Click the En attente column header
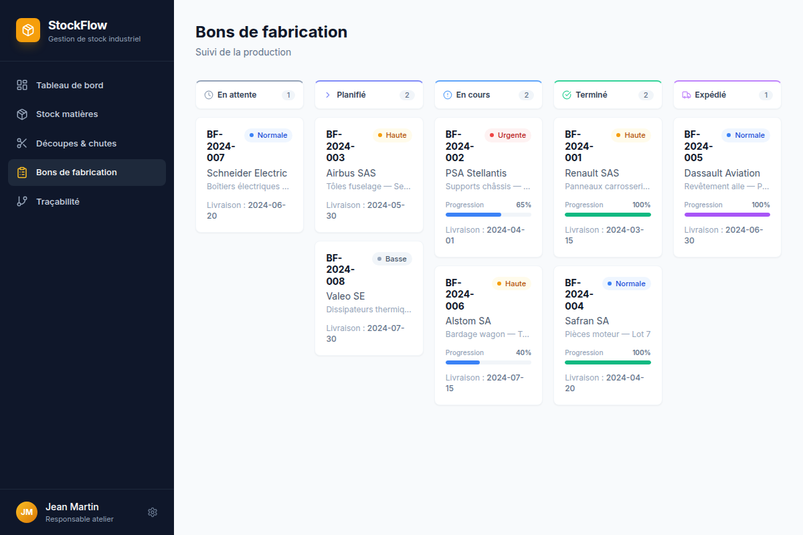 tap(250, 95)
